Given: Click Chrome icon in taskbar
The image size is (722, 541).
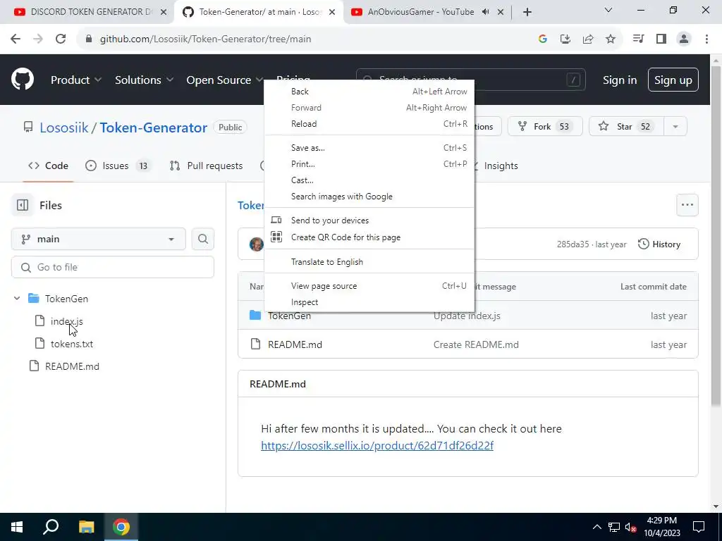Looking at the screenshot, I should 121,527.
